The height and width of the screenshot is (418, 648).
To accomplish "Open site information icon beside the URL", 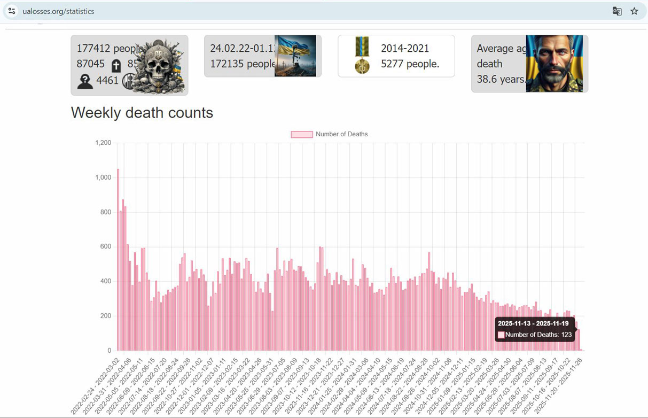I will (x=12, y=11).
